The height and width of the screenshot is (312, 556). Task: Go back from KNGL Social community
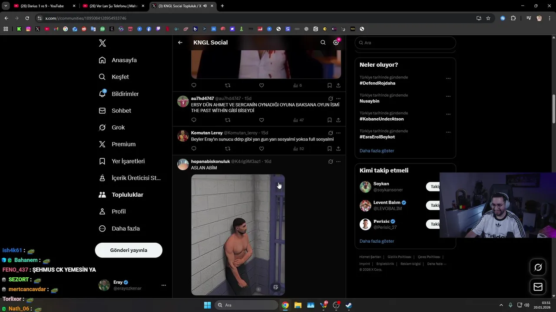(180, 42)
